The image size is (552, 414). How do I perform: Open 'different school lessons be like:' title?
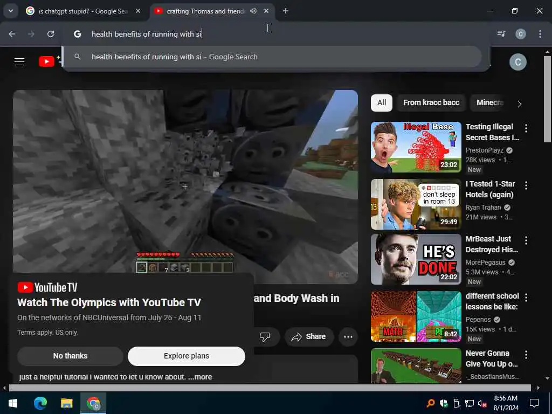click(492, 301)
